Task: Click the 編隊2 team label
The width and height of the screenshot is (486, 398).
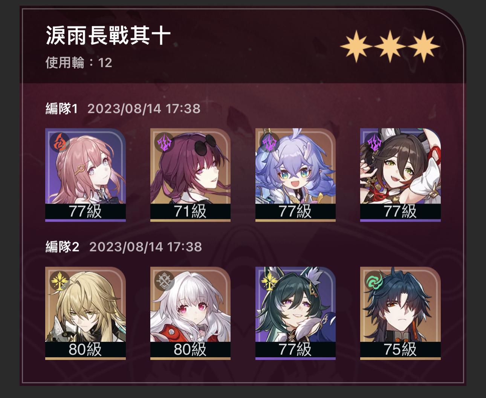Action: tap(62, 247)
